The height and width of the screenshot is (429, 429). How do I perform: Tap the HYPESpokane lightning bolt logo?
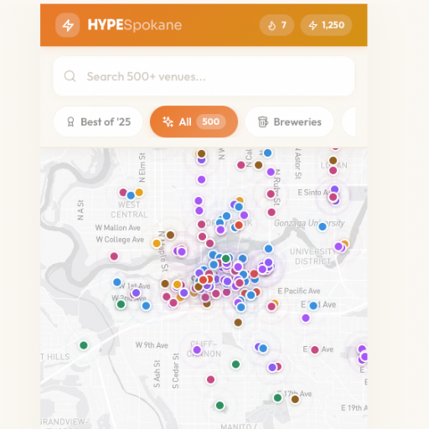pyautogui.click(x=68, y=25)
